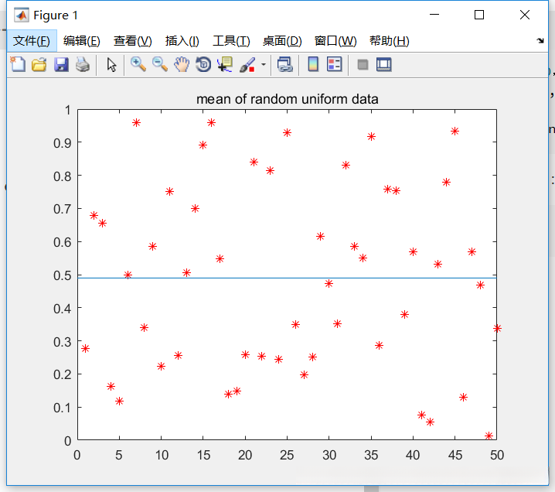Click the MATLAB logo in the title bar

click(22, 15)
